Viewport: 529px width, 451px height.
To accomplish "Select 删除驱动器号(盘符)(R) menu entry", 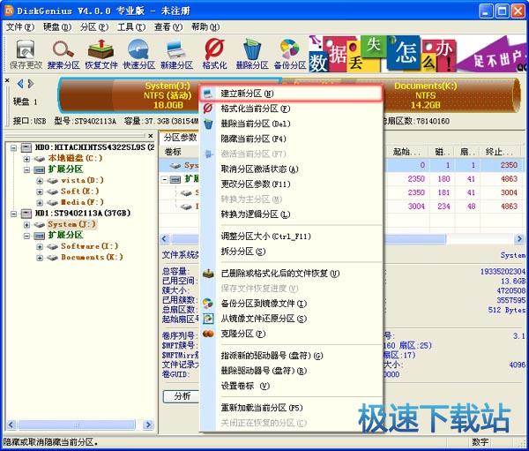I will click(291, 371).
